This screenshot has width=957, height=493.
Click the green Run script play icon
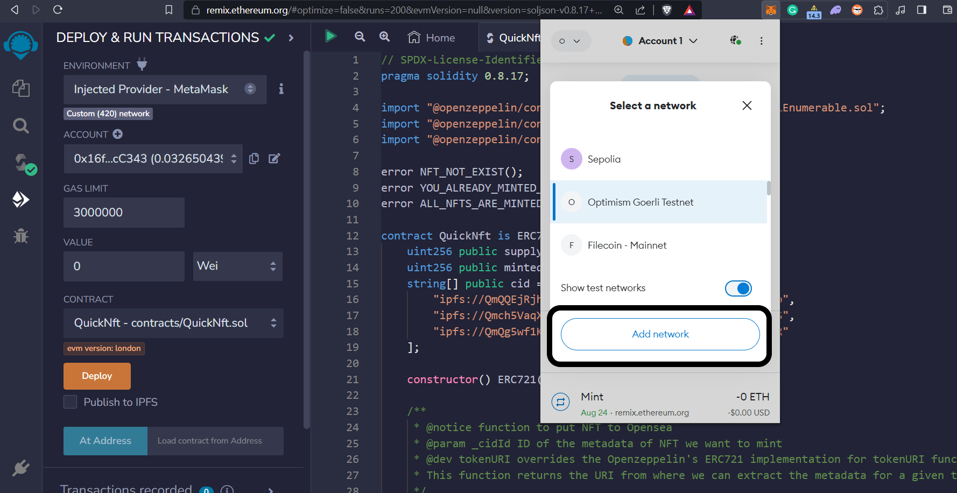pyautogui.click(x=330, y=36)
